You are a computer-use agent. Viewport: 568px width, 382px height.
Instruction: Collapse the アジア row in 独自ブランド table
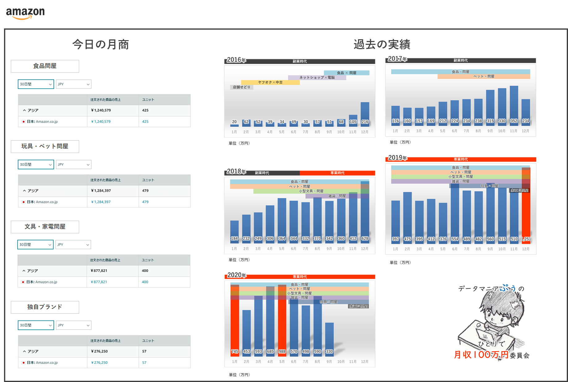[24, 351]
